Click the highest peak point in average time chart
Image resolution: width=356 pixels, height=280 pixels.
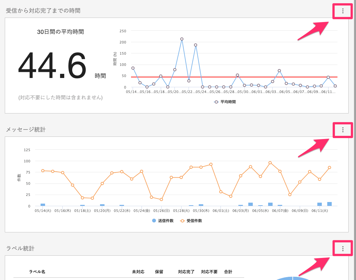coord(182,39)
